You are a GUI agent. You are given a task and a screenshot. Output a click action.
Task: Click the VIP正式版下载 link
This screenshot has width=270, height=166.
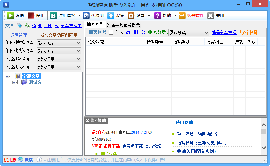[x=106, y=146]
